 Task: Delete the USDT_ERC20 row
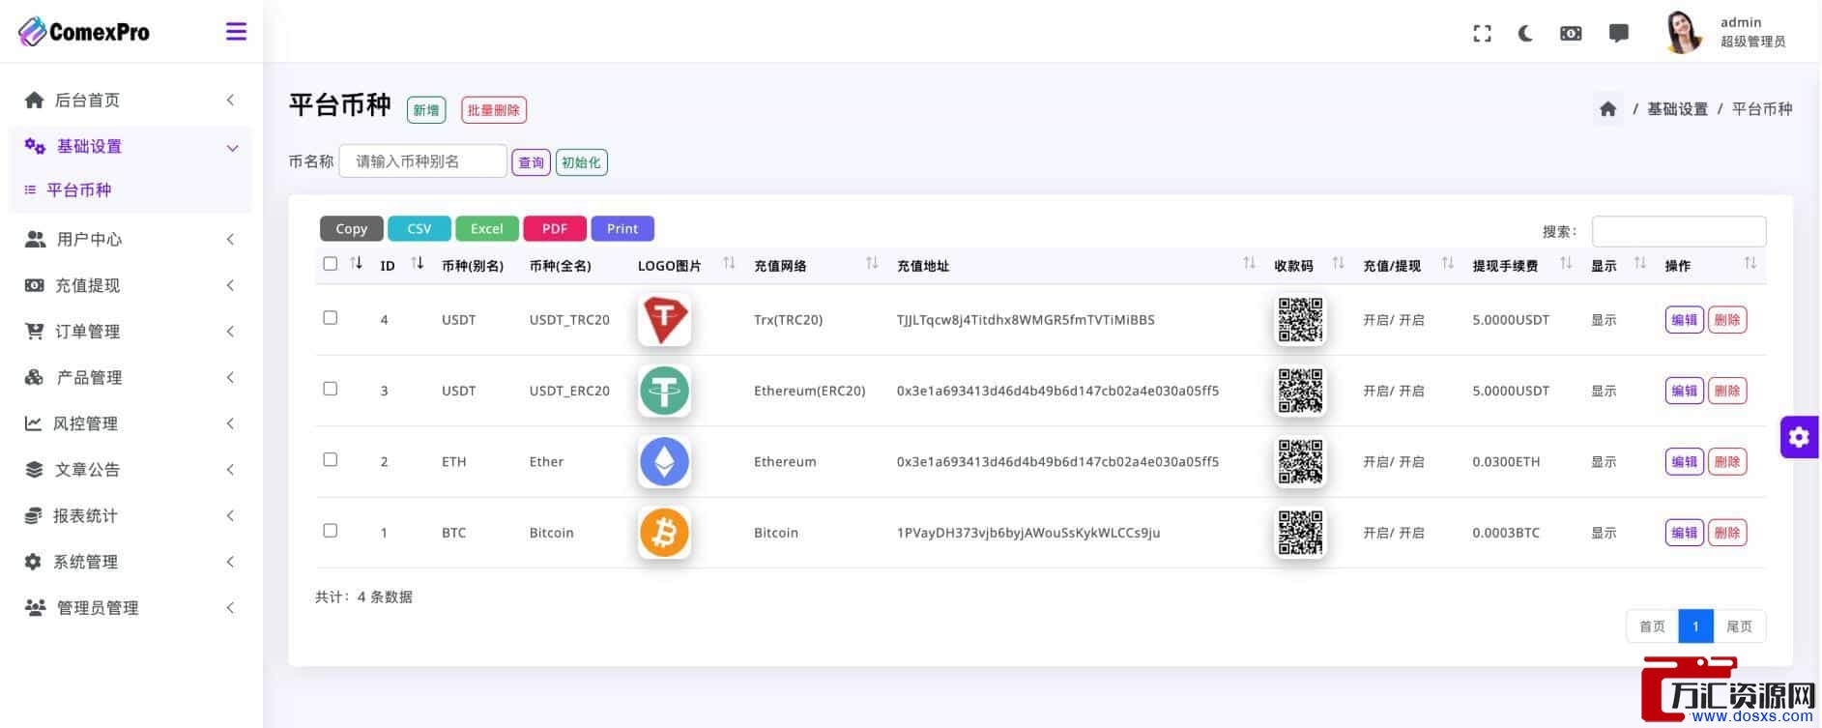pos(1727,391)
